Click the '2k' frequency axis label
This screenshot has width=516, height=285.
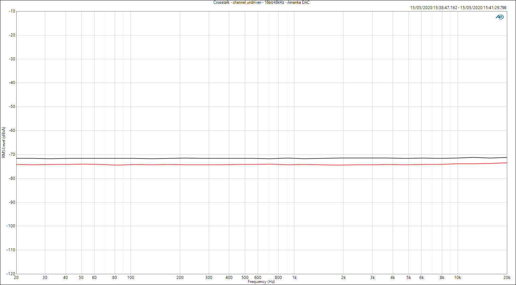coord(343,278)
